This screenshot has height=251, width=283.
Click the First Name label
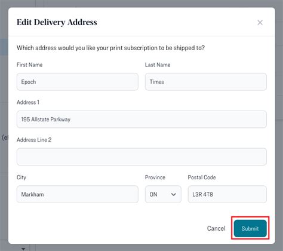tap(29, 65)
